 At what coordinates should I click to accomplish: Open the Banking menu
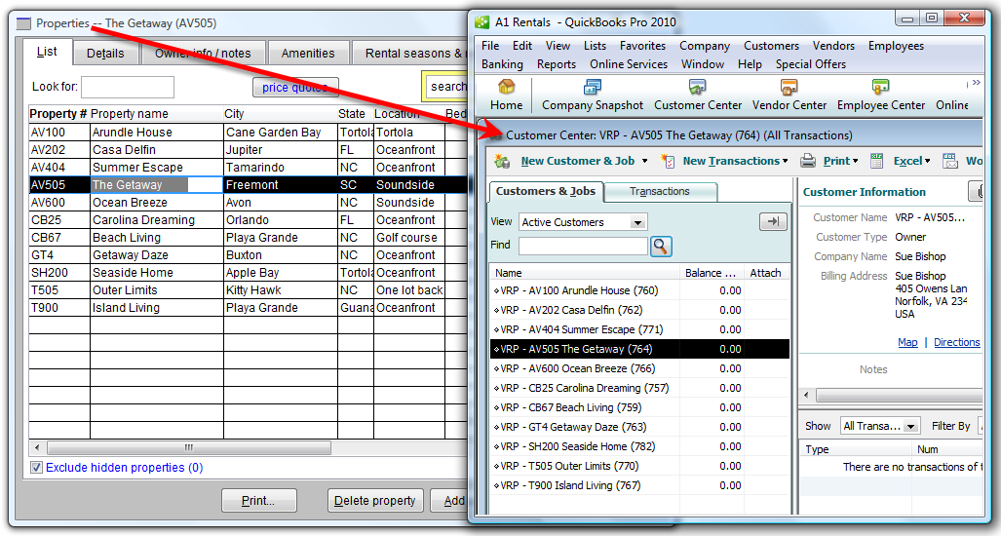click(502, 64)
